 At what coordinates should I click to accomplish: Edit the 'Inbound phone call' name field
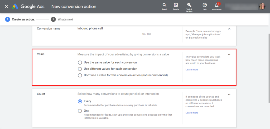pos(114,28)
